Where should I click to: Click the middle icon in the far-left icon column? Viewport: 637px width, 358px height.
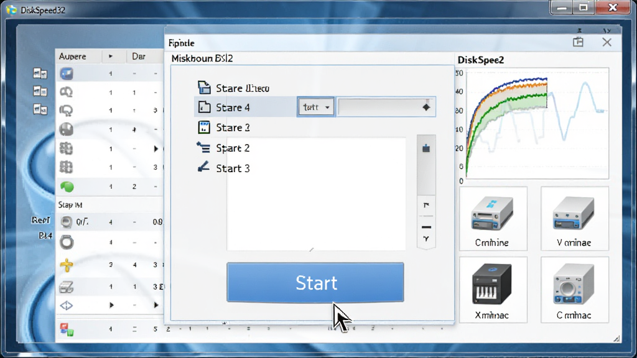pos(40,91)
